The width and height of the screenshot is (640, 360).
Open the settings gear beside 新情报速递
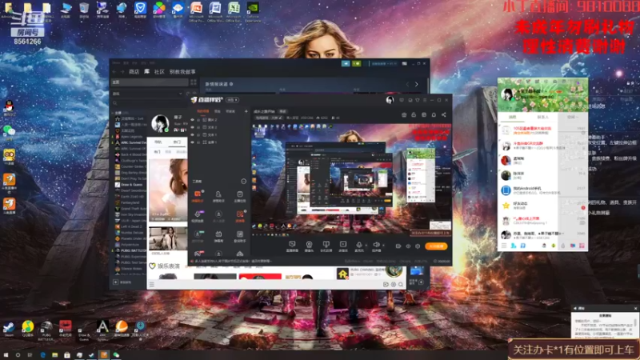coord(231,84)
